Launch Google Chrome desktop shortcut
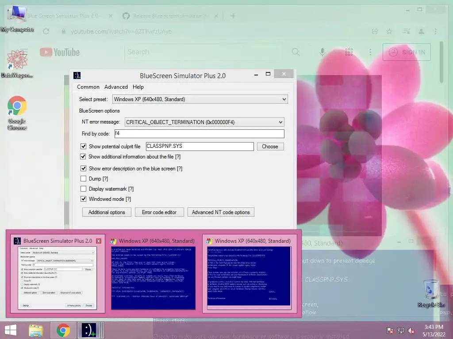The height and width of the screenshot is (339, 453). click(x=17, y=113)
